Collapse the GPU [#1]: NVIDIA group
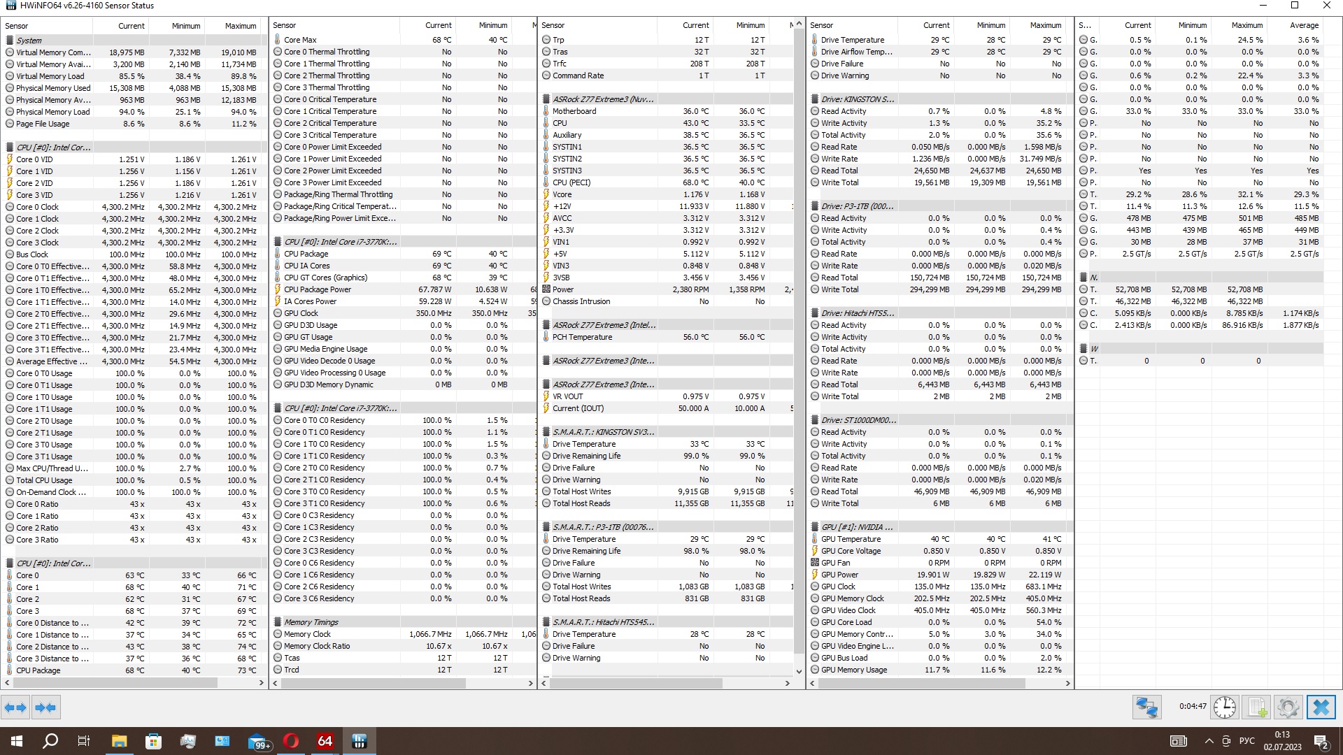The height and width of the screenshot is (755, 1343). click(851, 527)
